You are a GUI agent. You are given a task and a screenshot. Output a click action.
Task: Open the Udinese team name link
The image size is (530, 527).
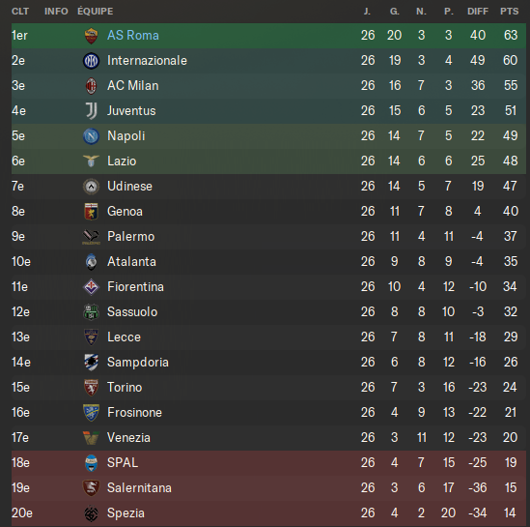[129, 187]
